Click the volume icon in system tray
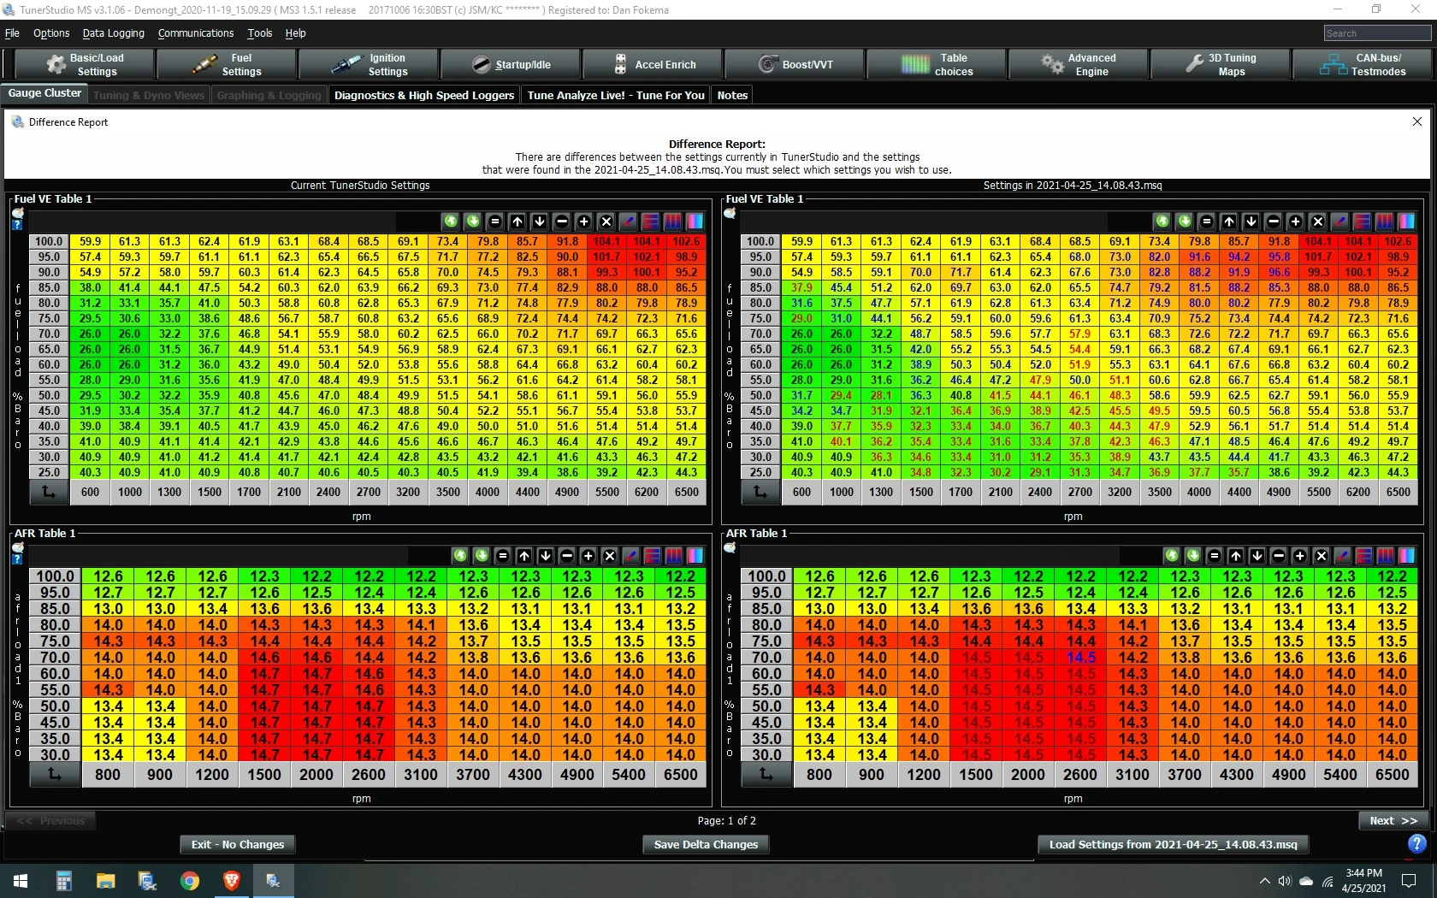 [1284, 881]
